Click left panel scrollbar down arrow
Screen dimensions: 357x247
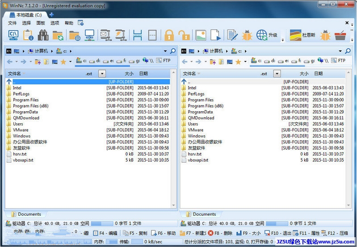click(x=173, y=205)
